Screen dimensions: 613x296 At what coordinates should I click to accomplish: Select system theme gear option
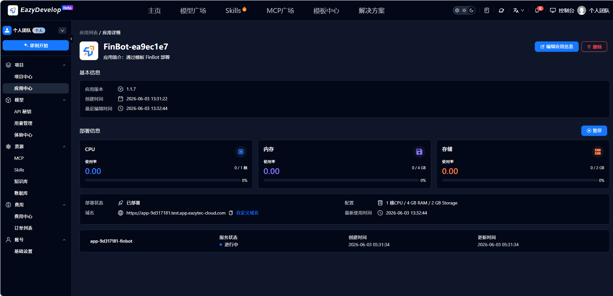(x=457, y=10)
